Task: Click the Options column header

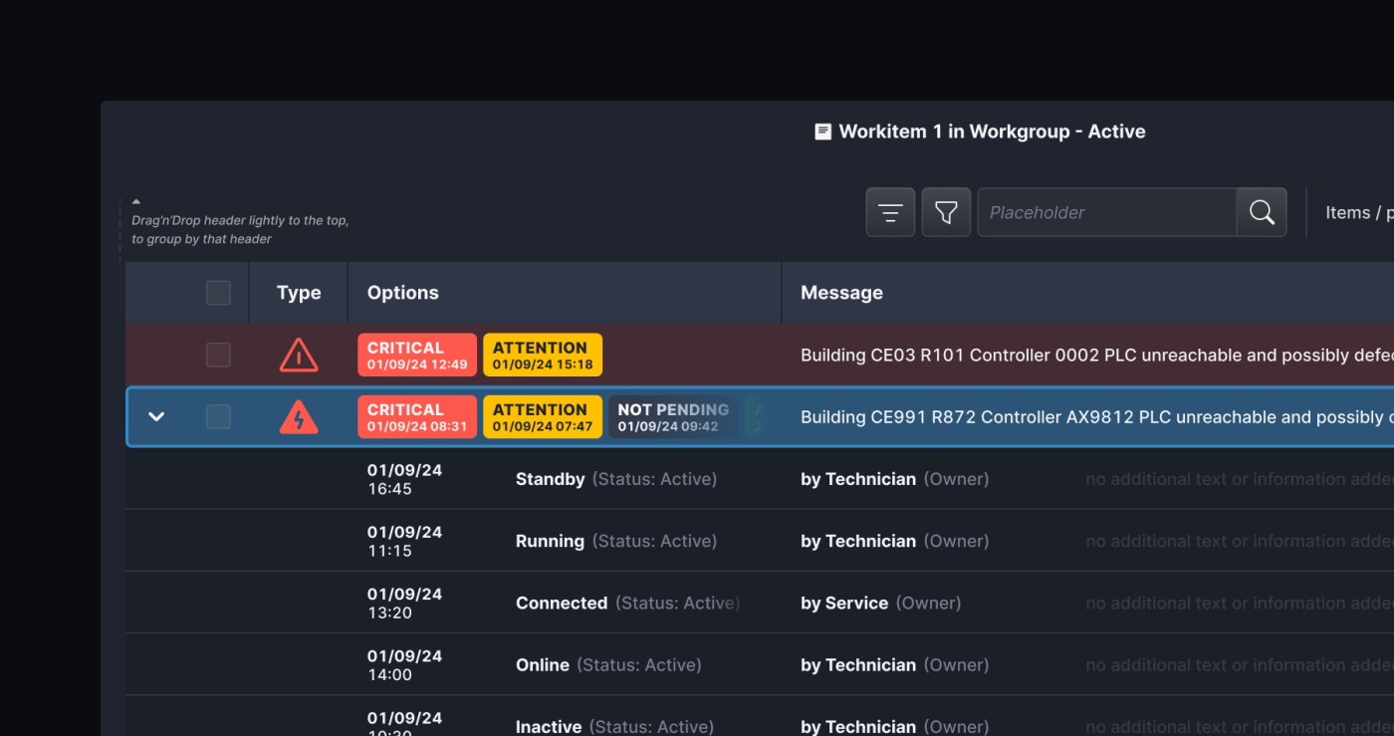Action: pos(403,293)
